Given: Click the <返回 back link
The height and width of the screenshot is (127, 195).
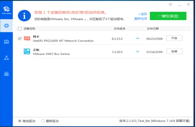Looking at the screenshot, I should [x=143, y=14].
